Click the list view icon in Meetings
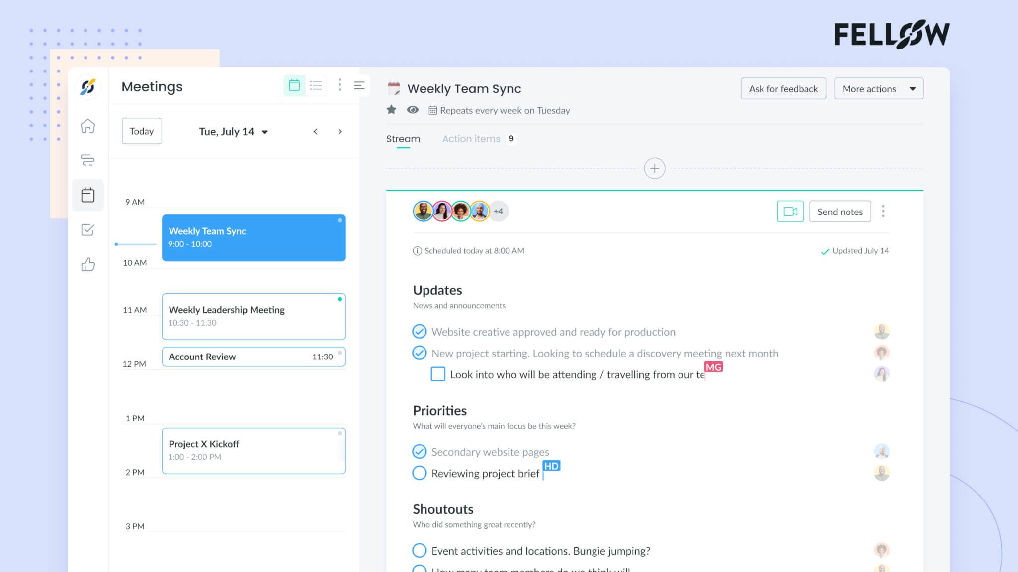Screen dimensions: 1018x572 316,85
